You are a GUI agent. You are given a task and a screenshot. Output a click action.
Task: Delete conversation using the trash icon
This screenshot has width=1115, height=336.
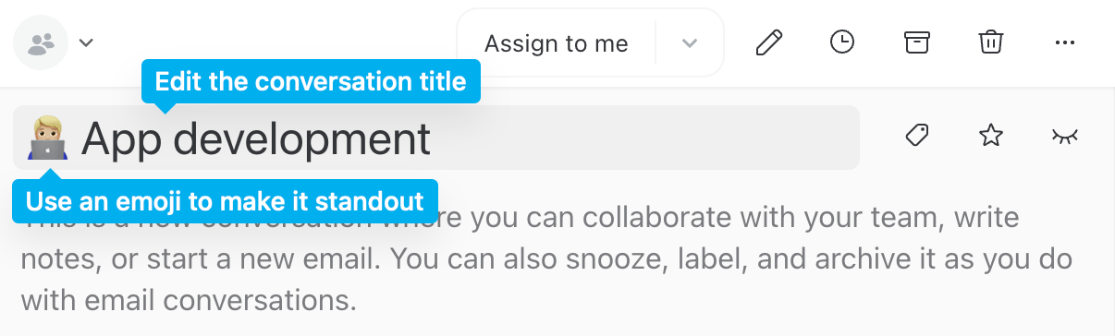[x=990, y=42]
